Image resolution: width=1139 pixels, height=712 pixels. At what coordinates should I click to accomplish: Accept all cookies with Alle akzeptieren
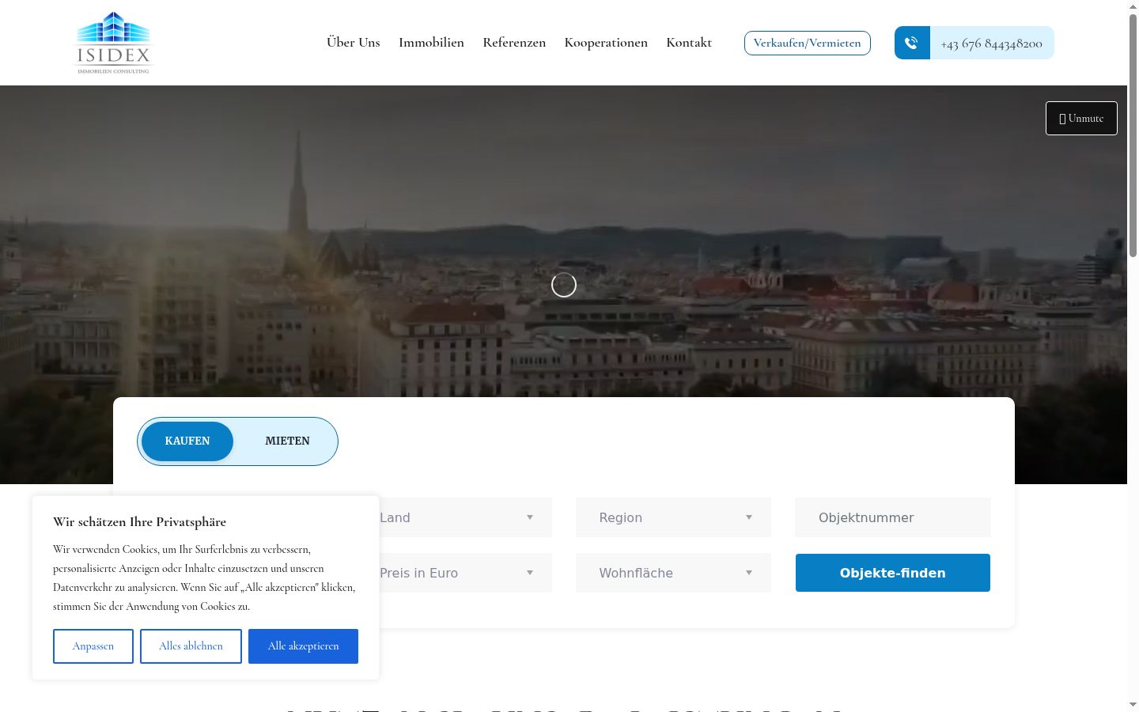303,646
